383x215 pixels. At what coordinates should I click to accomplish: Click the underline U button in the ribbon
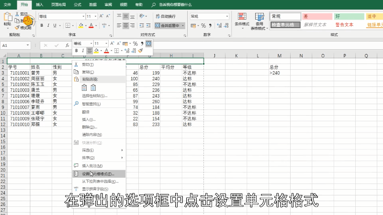(x=55, y=25)
